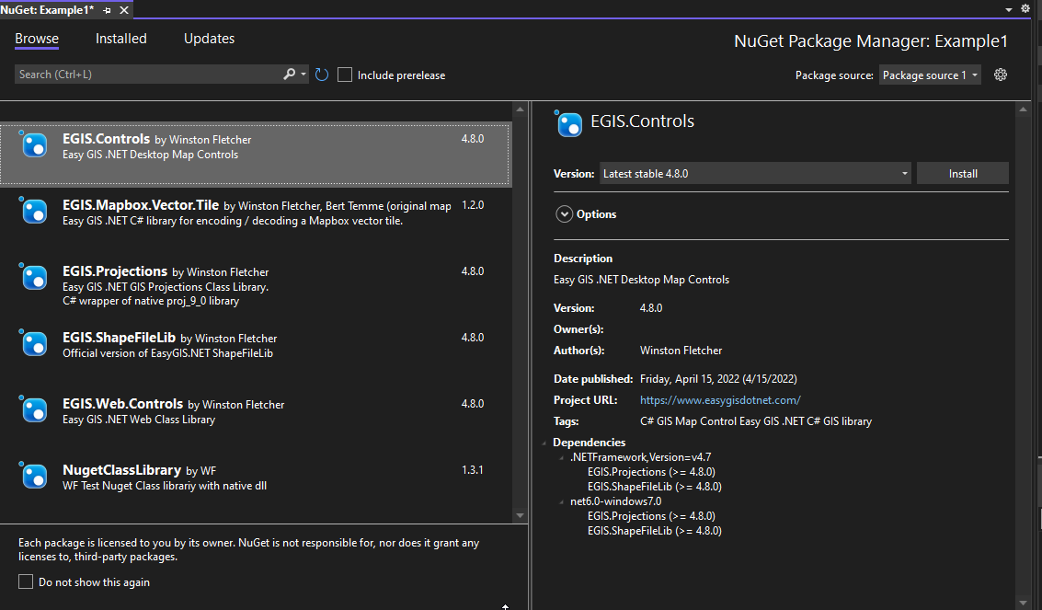Viewport: 1042px width, 610px height.
Task: Click the refresh icon beside search box
Action: pos(322,75)
